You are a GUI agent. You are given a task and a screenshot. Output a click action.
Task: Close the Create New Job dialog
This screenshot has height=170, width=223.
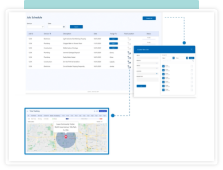point(192,49)
